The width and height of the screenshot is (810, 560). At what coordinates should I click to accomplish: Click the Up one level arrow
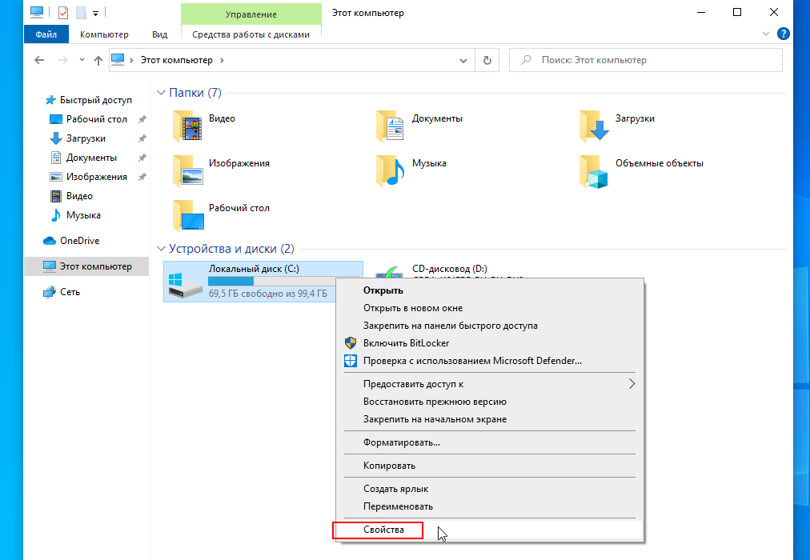tap(98, 60)
